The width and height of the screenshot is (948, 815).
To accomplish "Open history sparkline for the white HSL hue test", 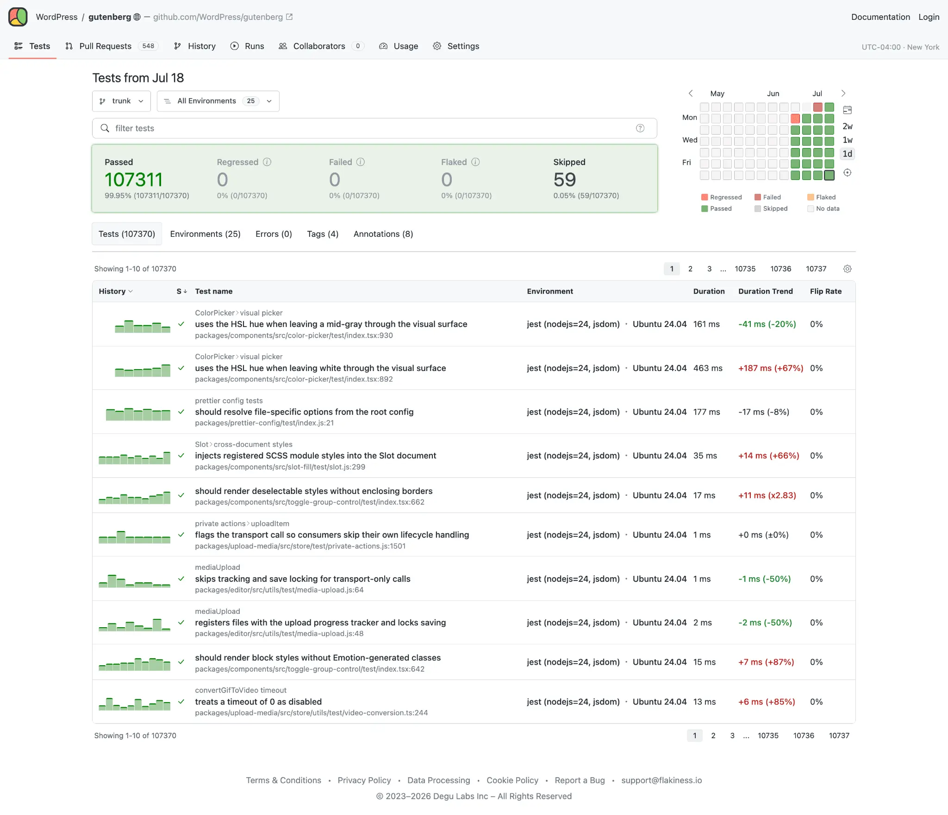I will coord(143,370).
